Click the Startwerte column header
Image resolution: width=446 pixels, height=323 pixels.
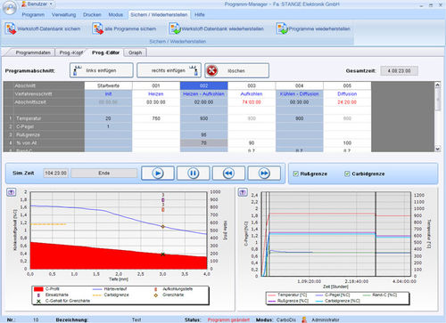pos(108,85)
